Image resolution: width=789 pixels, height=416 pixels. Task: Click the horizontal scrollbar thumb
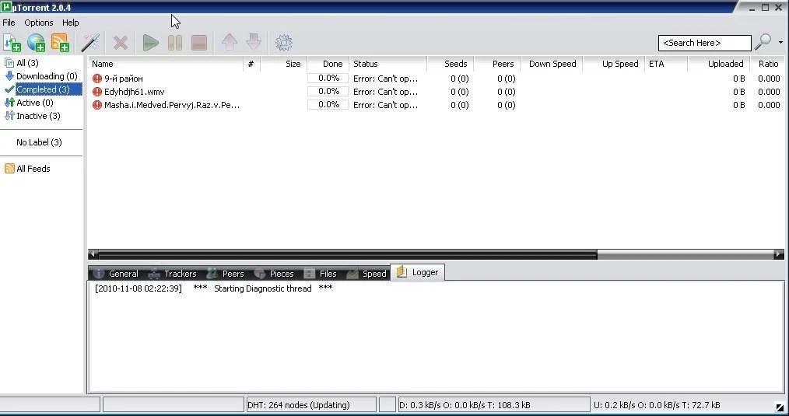348,254
